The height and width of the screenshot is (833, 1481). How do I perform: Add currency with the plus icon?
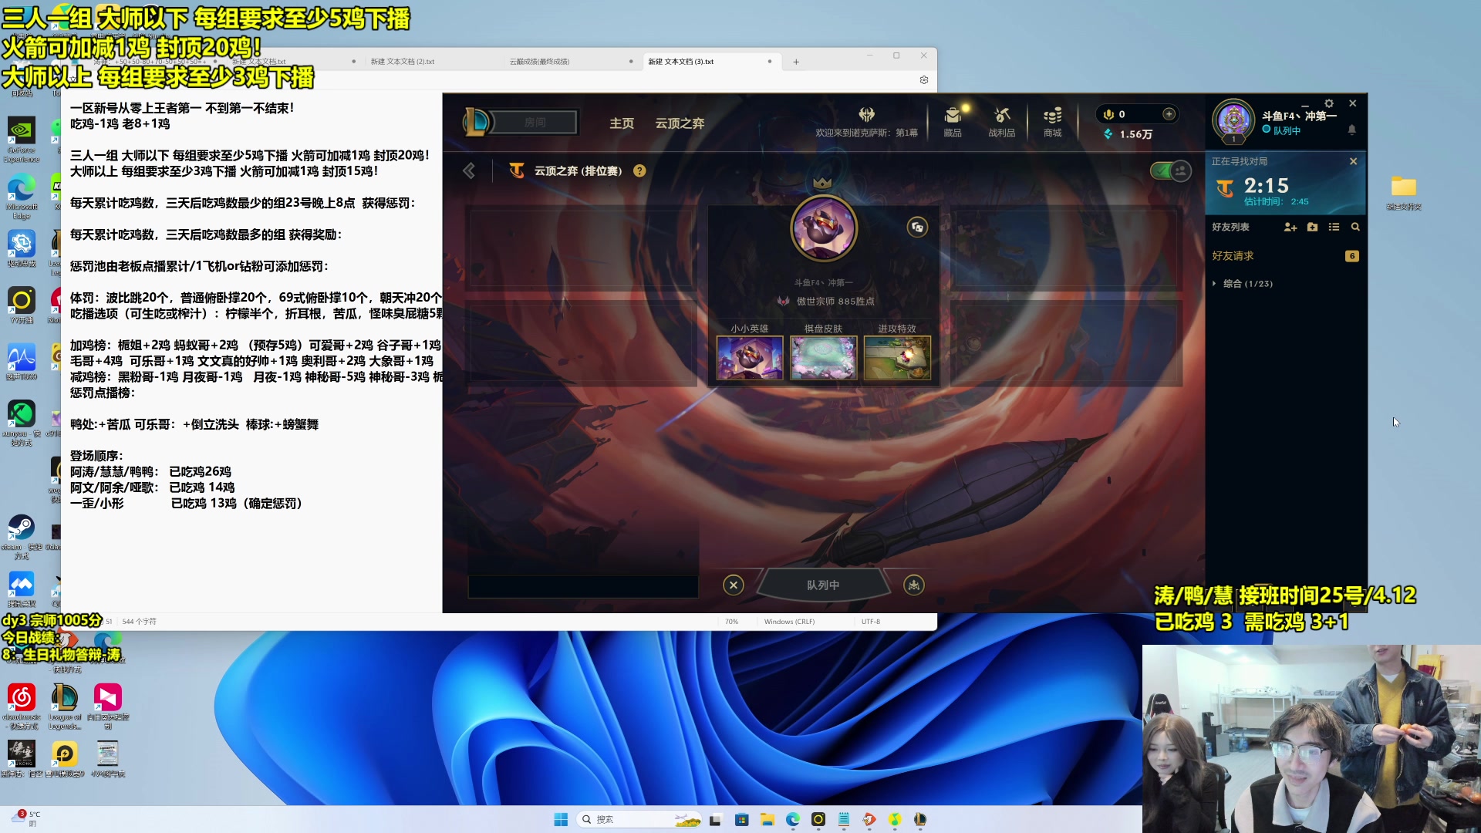point(1169,114)
